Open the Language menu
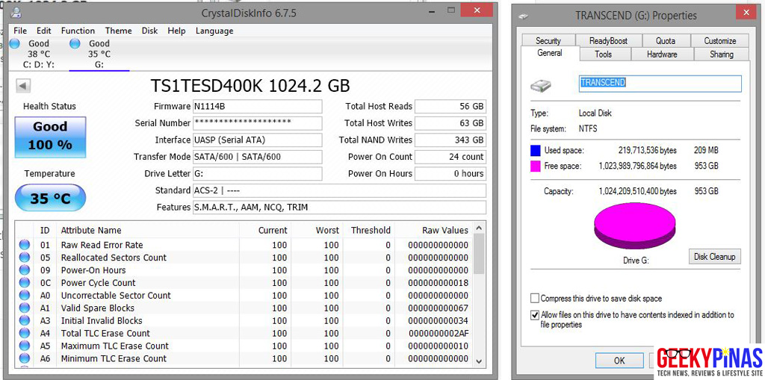Image resolution: width=765 pixels, height=380 pixels. pyautogui.click(x=214, y=31)
